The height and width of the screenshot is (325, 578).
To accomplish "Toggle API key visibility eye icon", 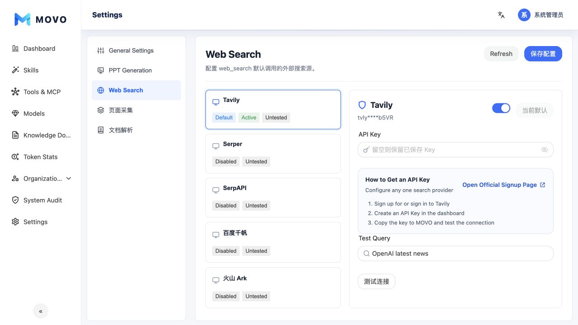I will [545, 150].
